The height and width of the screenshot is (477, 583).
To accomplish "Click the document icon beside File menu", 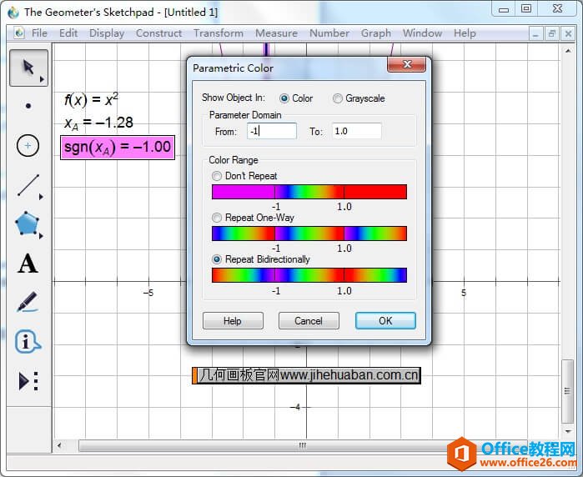I will (19, 33).
